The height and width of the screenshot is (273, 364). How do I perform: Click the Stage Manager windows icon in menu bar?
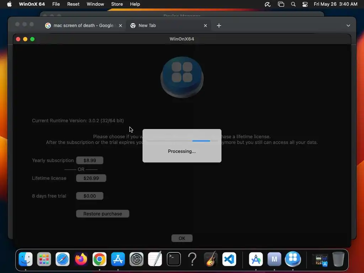point(281,4)
